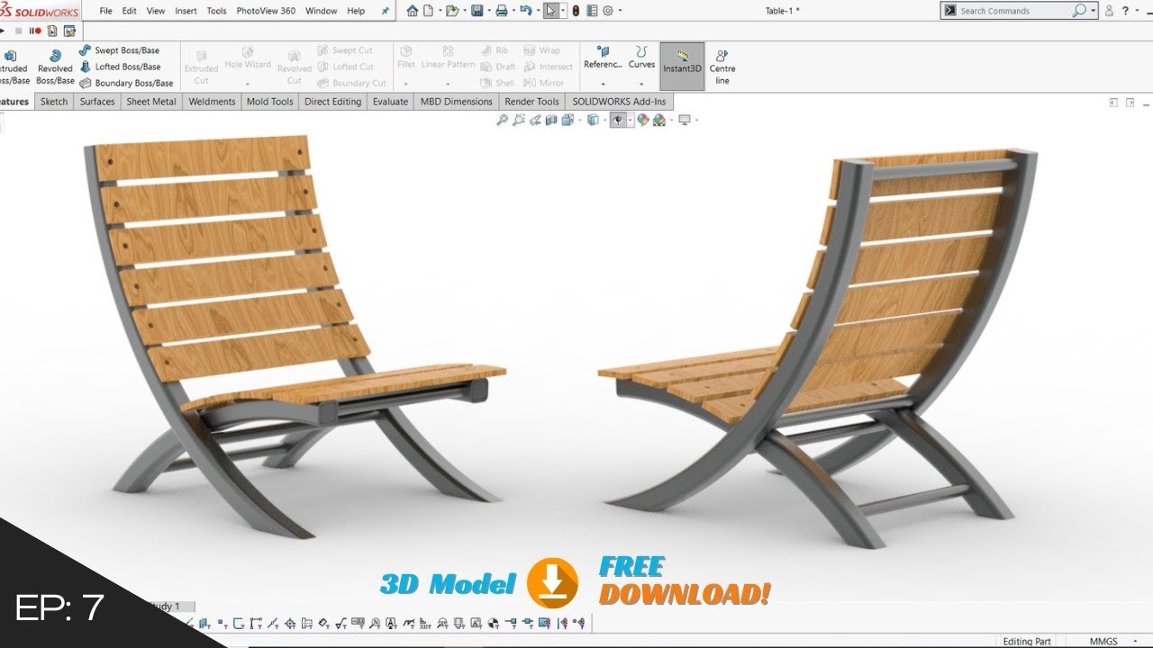Click the Zoom to Fit icon
This screenshot has height=648, width=1153.
pos(503,120)
